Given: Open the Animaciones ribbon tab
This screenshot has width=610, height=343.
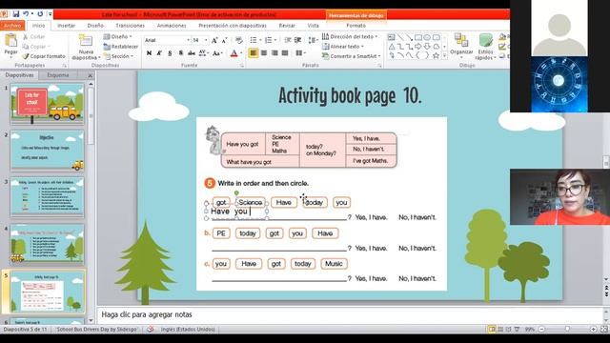Looking at the screenshot, I should click(172, 26).
